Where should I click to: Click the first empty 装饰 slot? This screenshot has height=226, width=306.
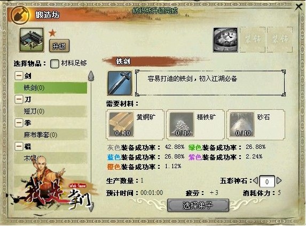[x=253, y=40]
